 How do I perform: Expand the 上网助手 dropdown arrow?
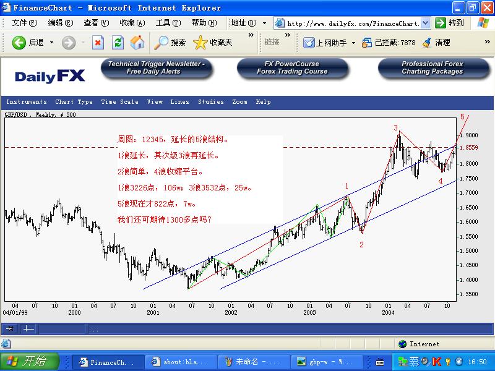point(353,43)
